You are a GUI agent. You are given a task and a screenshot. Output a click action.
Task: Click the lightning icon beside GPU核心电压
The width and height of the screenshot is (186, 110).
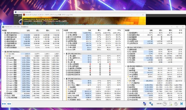coord(128,77)
